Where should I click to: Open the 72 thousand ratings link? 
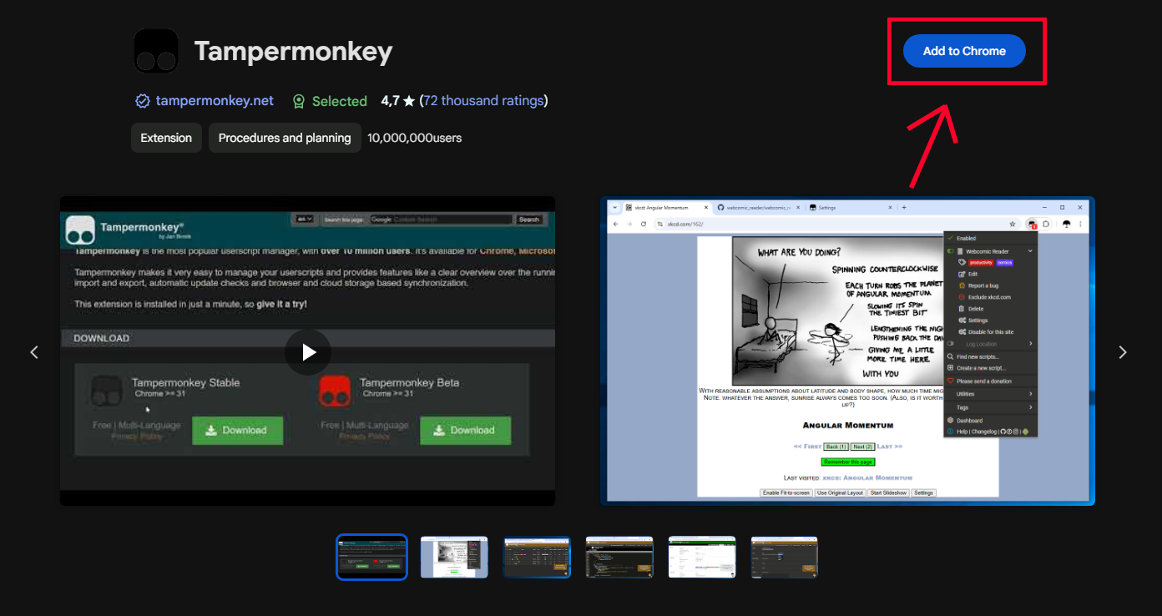click(x=483, y=101)
